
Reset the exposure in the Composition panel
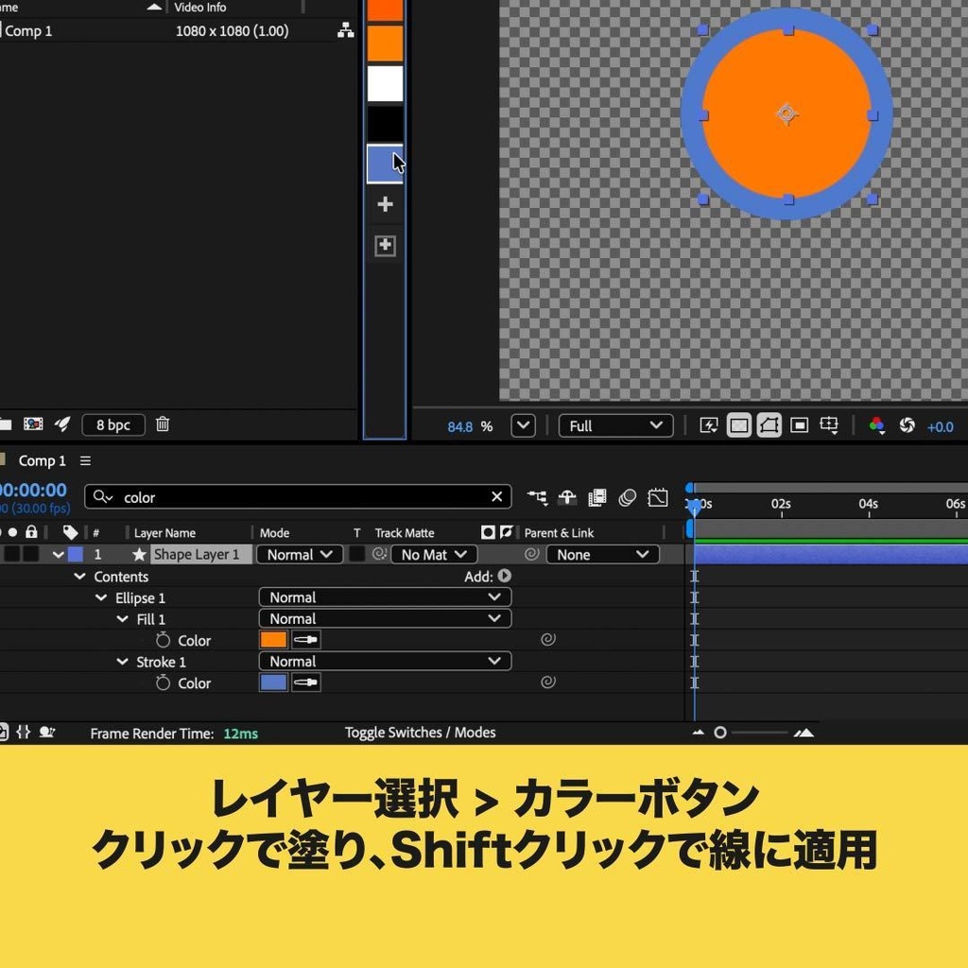(x=906, y=426)
